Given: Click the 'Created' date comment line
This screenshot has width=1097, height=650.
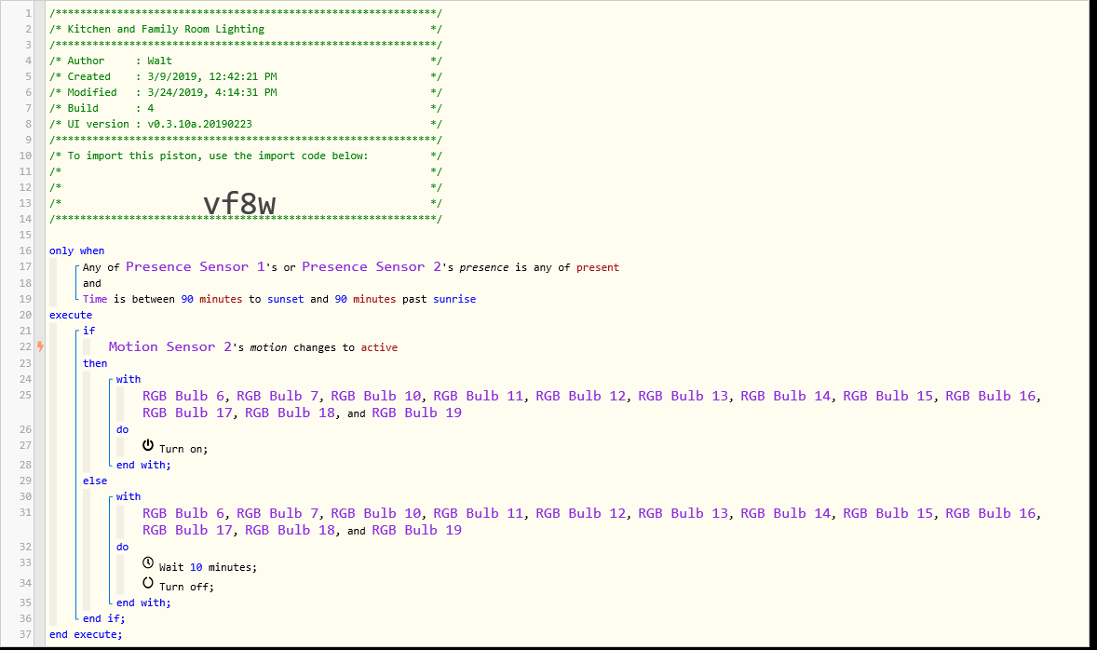Looking at the screenshot, I should click(x=246, y=76).
